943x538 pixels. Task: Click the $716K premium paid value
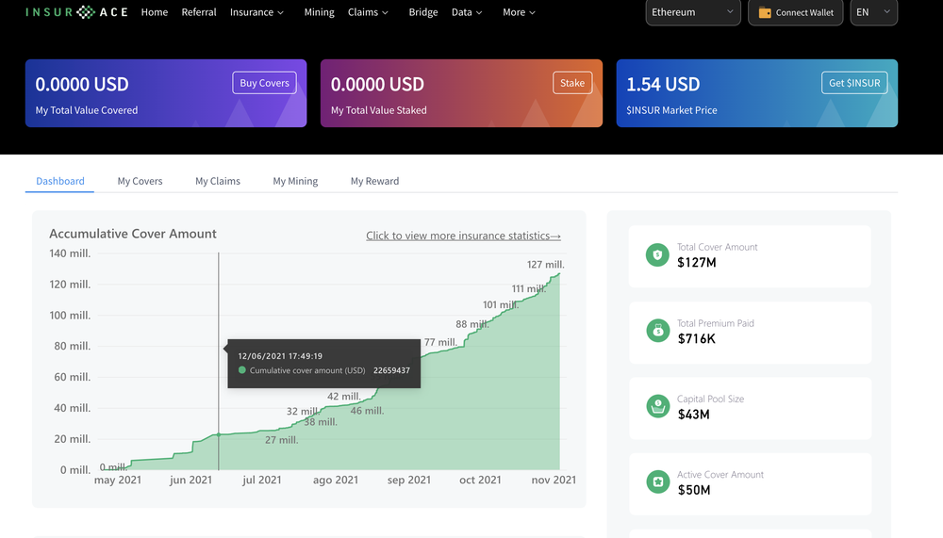coord(697,338)
